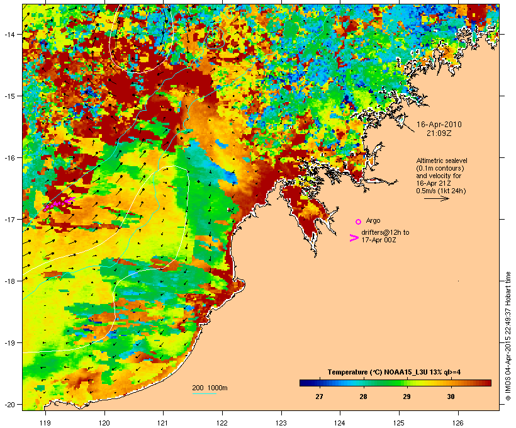Click the 29 value under color bar
Image resolution: width=516 pixels, height=428 pixels.
pos(407,397)
